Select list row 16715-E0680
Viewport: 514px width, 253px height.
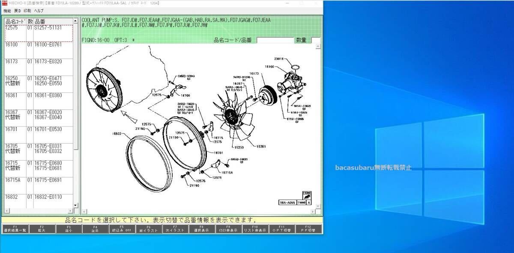point(39,168)
